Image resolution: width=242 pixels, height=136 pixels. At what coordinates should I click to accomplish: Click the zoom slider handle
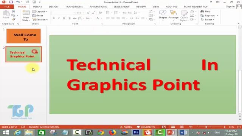[x=206, y=127]
